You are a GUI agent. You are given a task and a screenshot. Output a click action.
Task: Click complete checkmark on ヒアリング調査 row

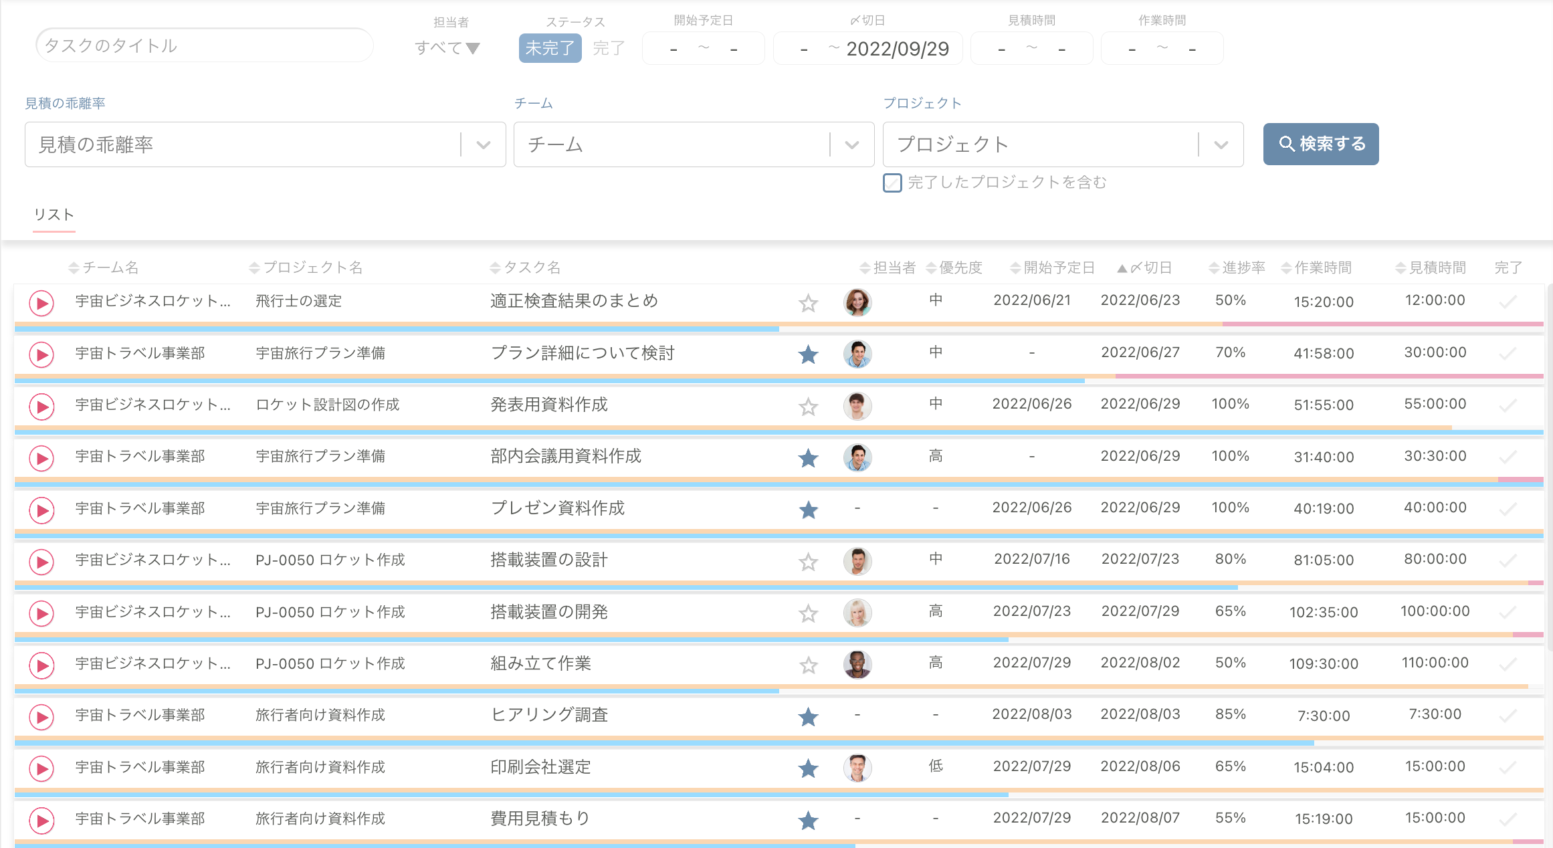(x=1508, y=716)
